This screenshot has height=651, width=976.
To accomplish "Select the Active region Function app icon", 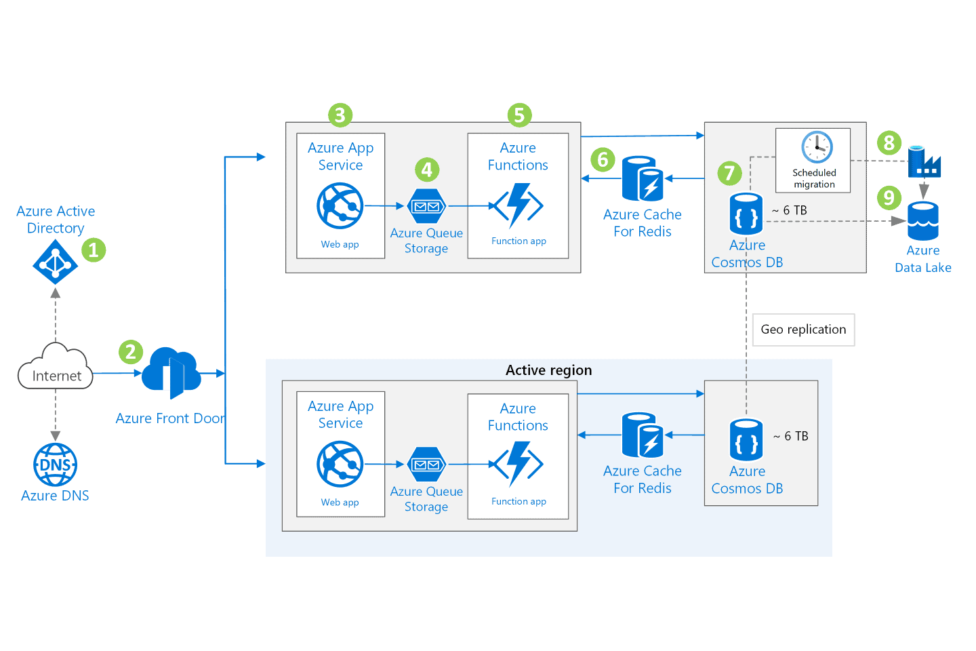I will tap(518, 464).
